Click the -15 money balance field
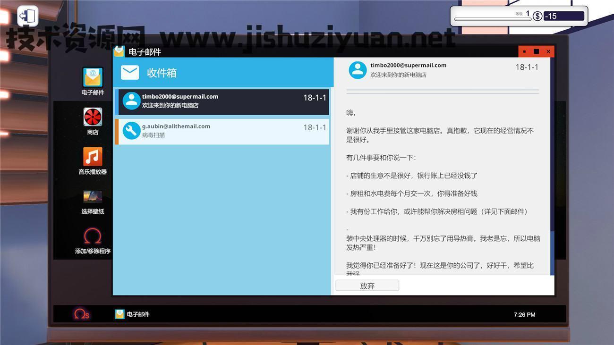Screen dimensions: 614x345 (x=564, y=16)
